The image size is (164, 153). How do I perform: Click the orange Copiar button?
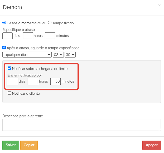click(x=29, y=145)
